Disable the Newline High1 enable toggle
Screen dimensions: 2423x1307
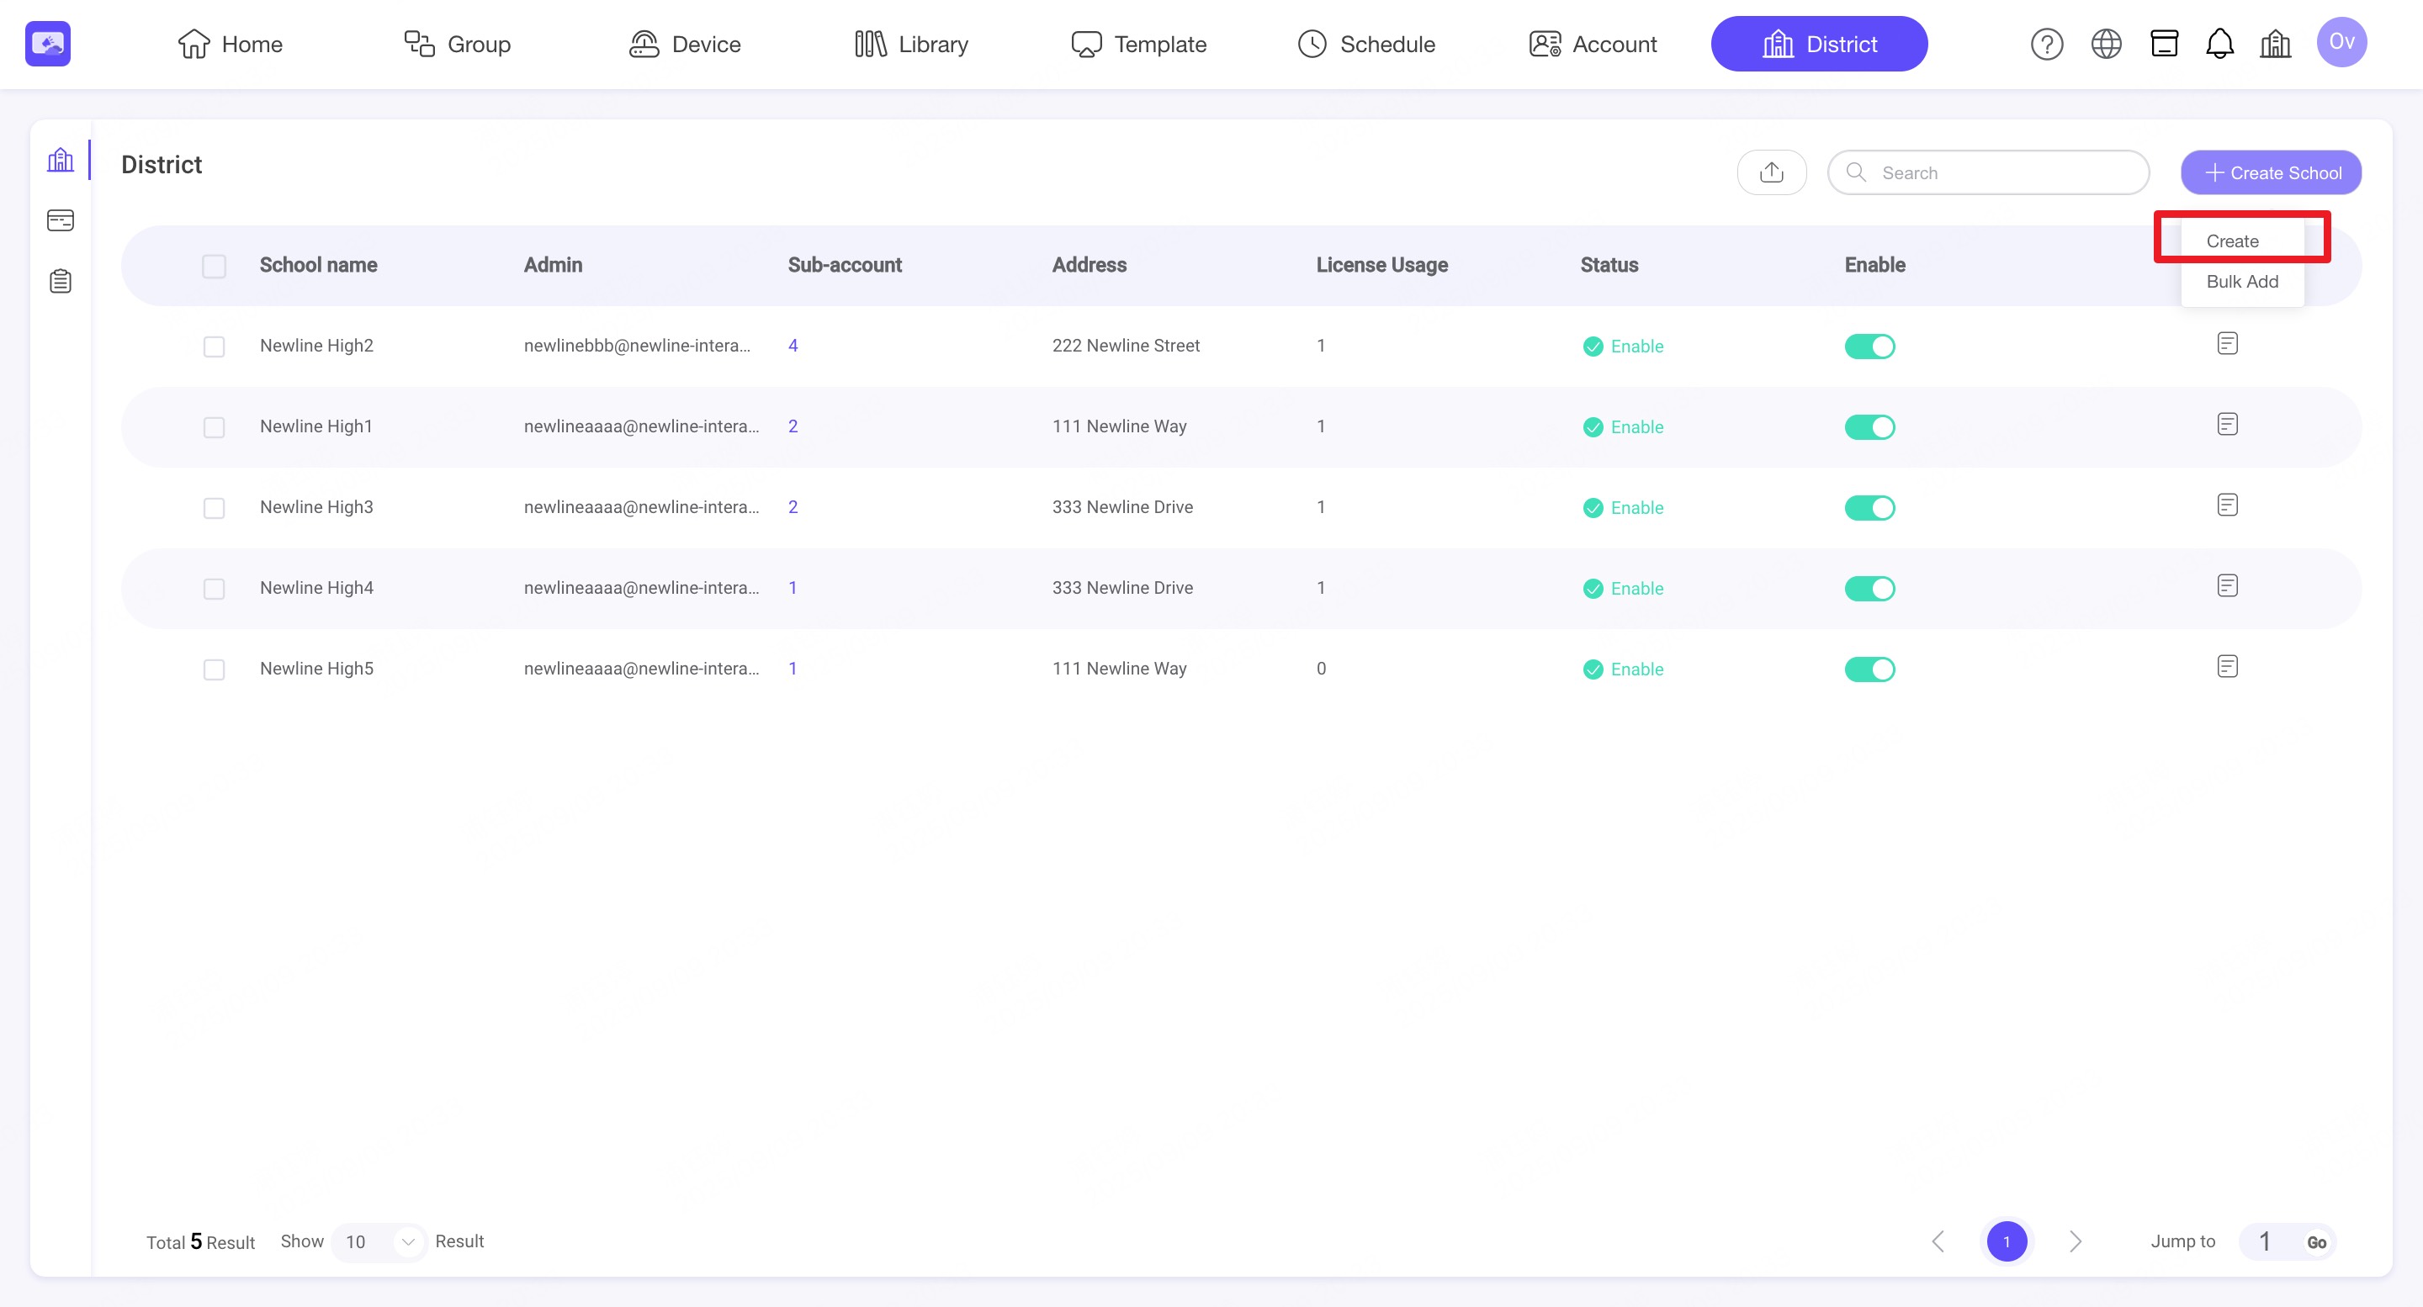click(x=1869, y=427)
